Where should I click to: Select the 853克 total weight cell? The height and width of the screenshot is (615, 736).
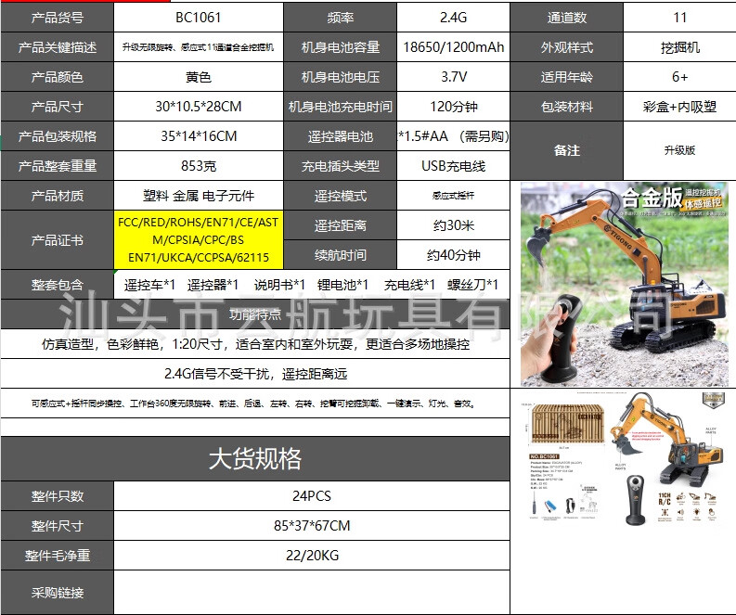coord(199,166)
